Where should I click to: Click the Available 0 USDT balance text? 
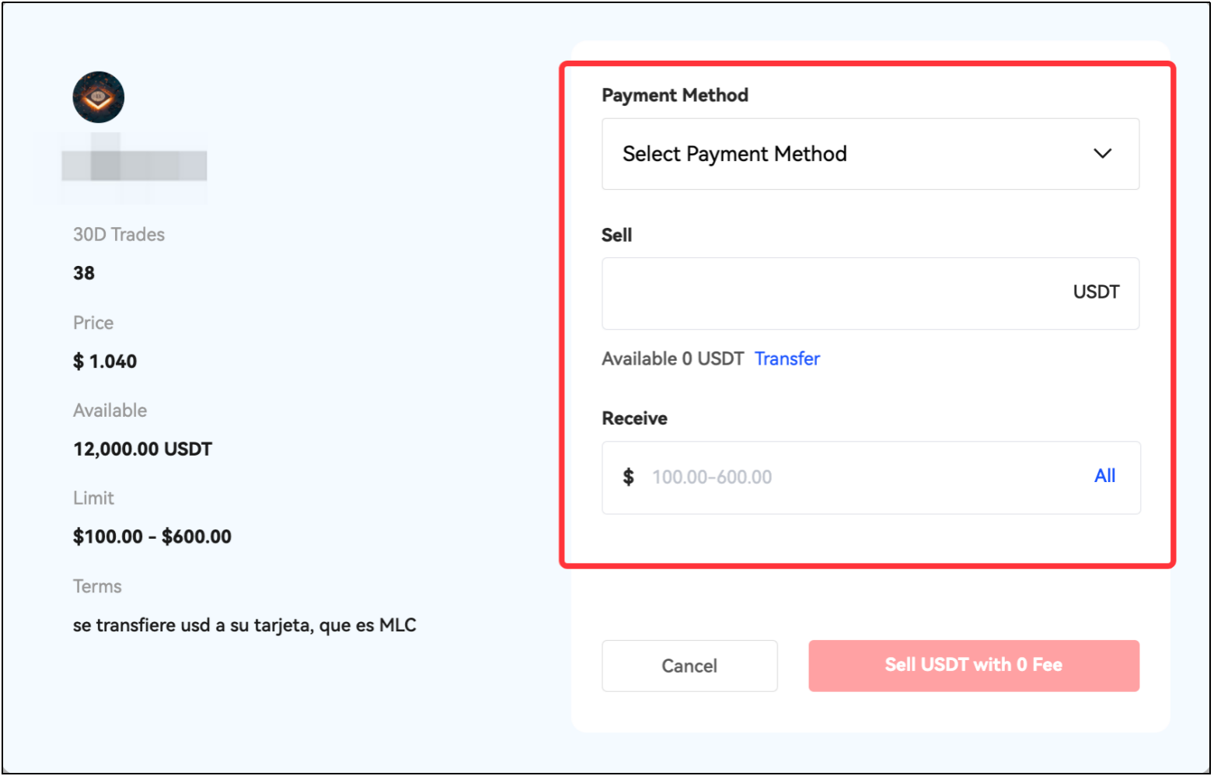point(672,358)
